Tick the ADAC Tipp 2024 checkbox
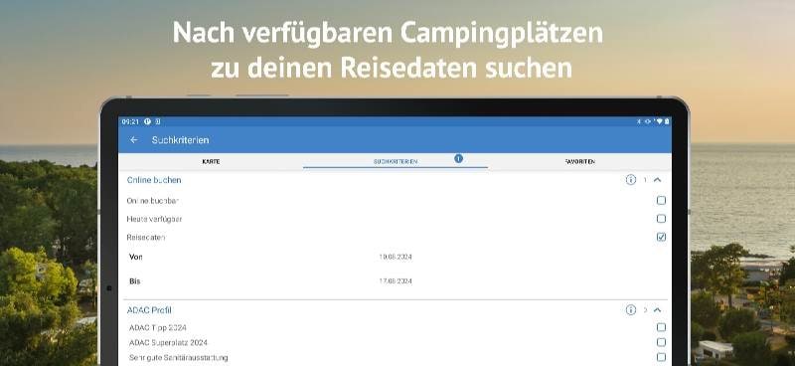The width and height of the screenshot is (795, 366). [x=661, y=327]
